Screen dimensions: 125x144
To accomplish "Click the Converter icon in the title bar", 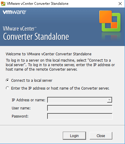I will (x=3, y=4).
